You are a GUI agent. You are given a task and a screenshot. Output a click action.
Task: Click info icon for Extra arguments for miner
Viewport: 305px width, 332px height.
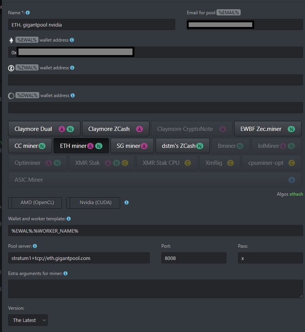65,273
